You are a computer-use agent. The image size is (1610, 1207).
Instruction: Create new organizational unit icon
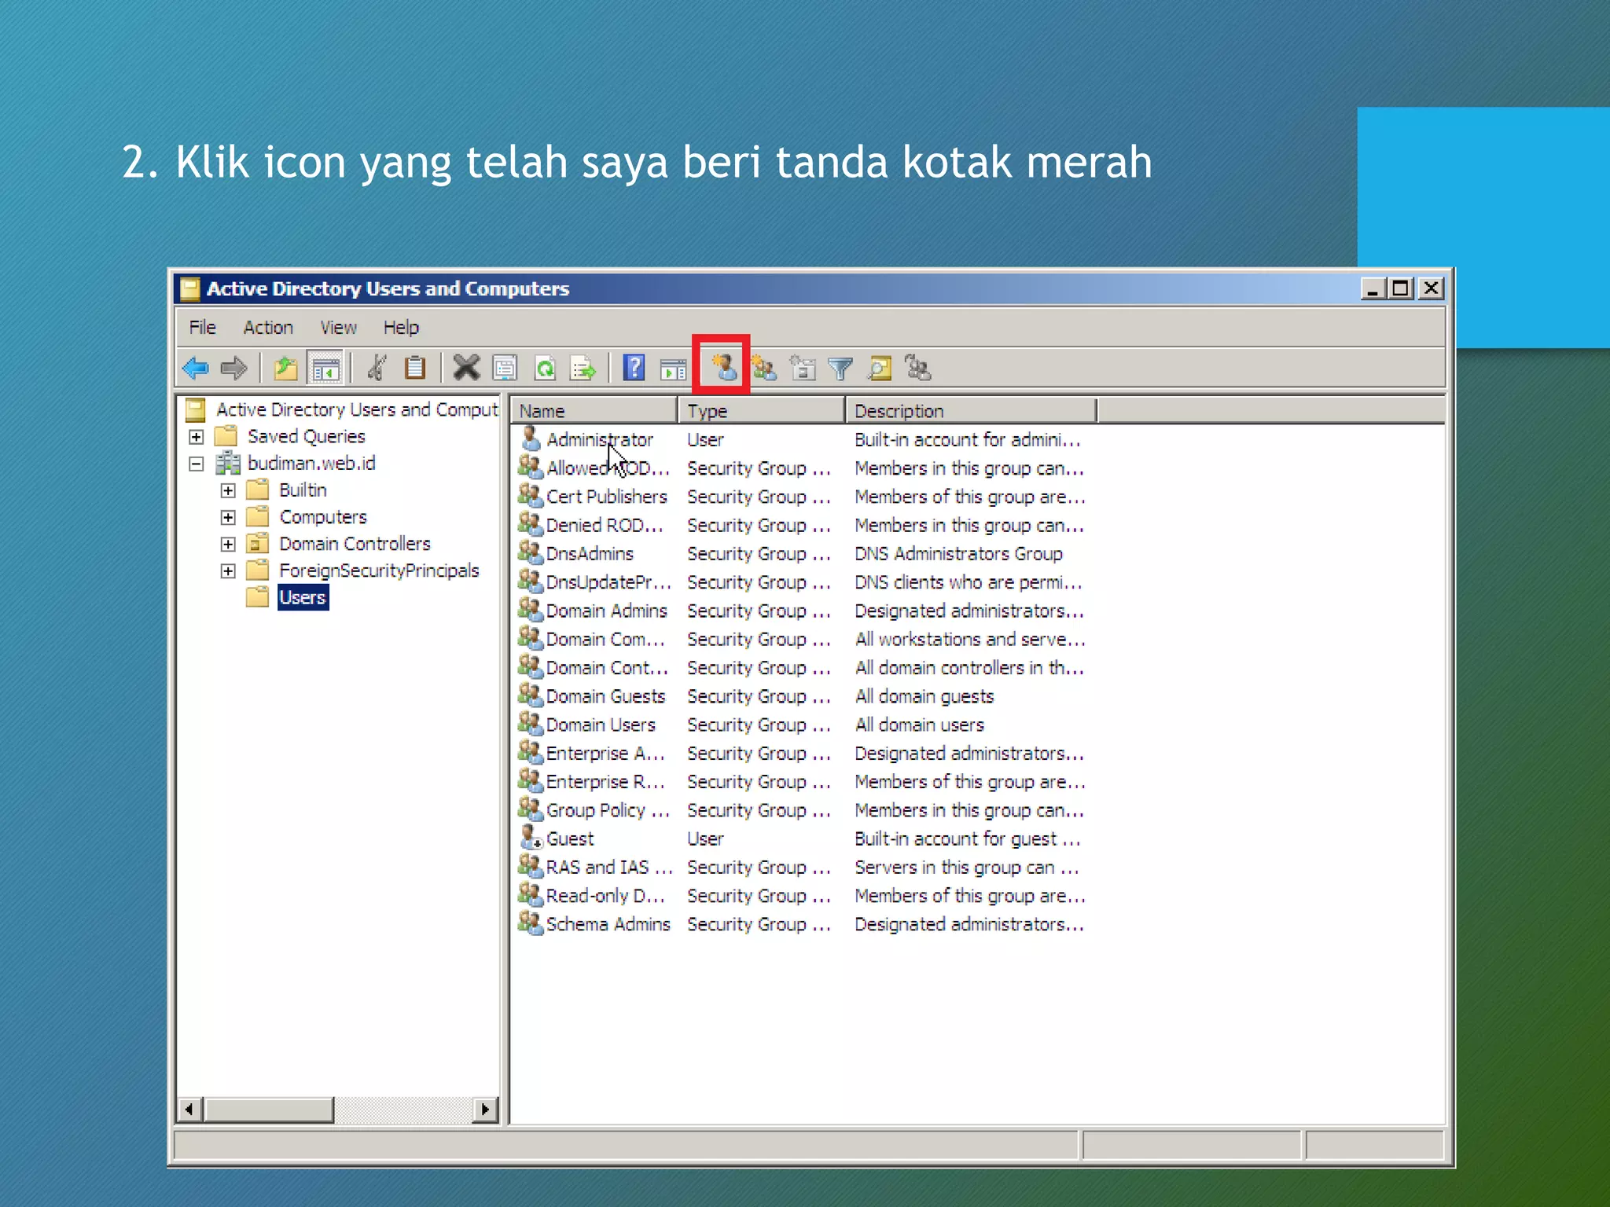pyautogui.click(x=802, y=368)
